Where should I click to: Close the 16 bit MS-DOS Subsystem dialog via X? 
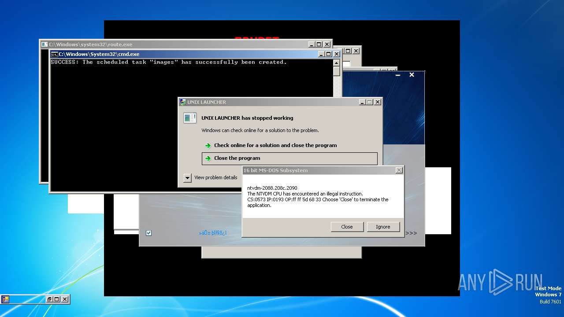tap(399, 170)
